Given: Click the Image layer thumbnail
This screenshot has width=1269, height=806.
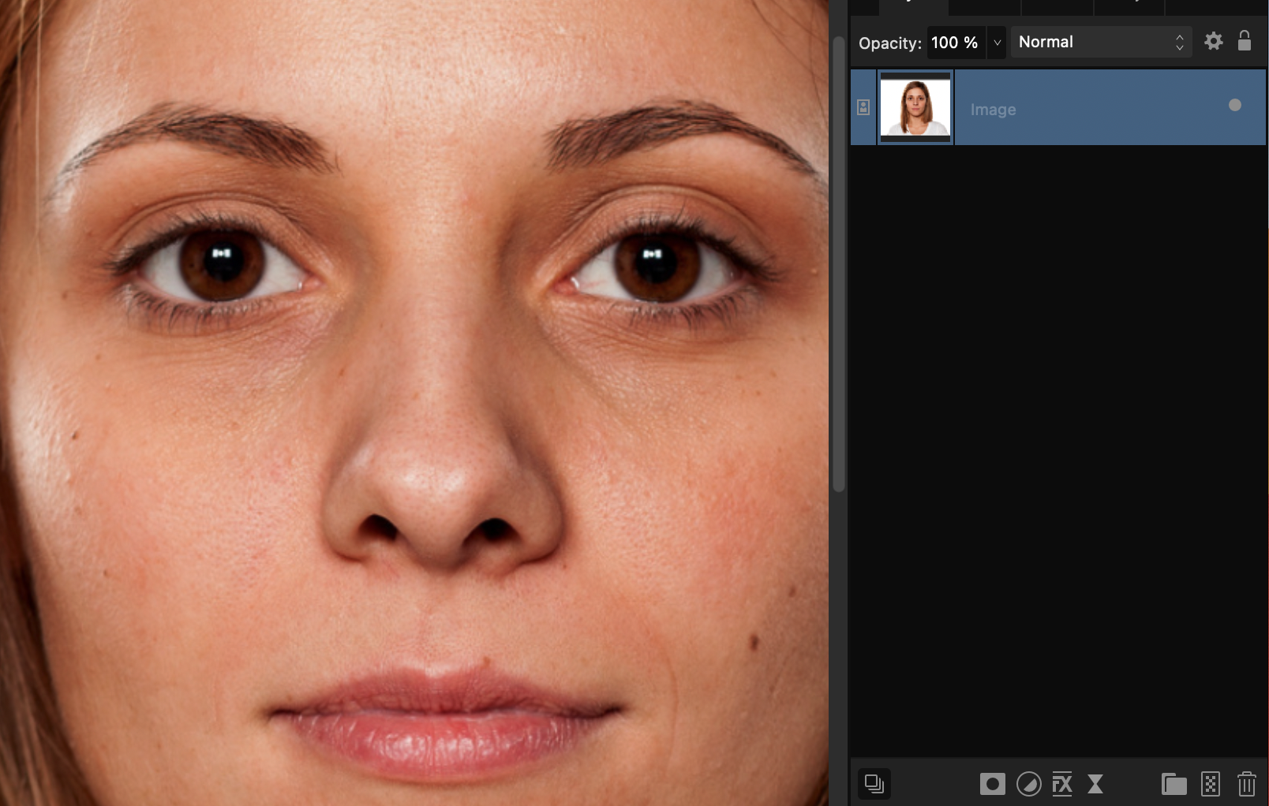Looking at the screenshot, I should tap(915, 107).
